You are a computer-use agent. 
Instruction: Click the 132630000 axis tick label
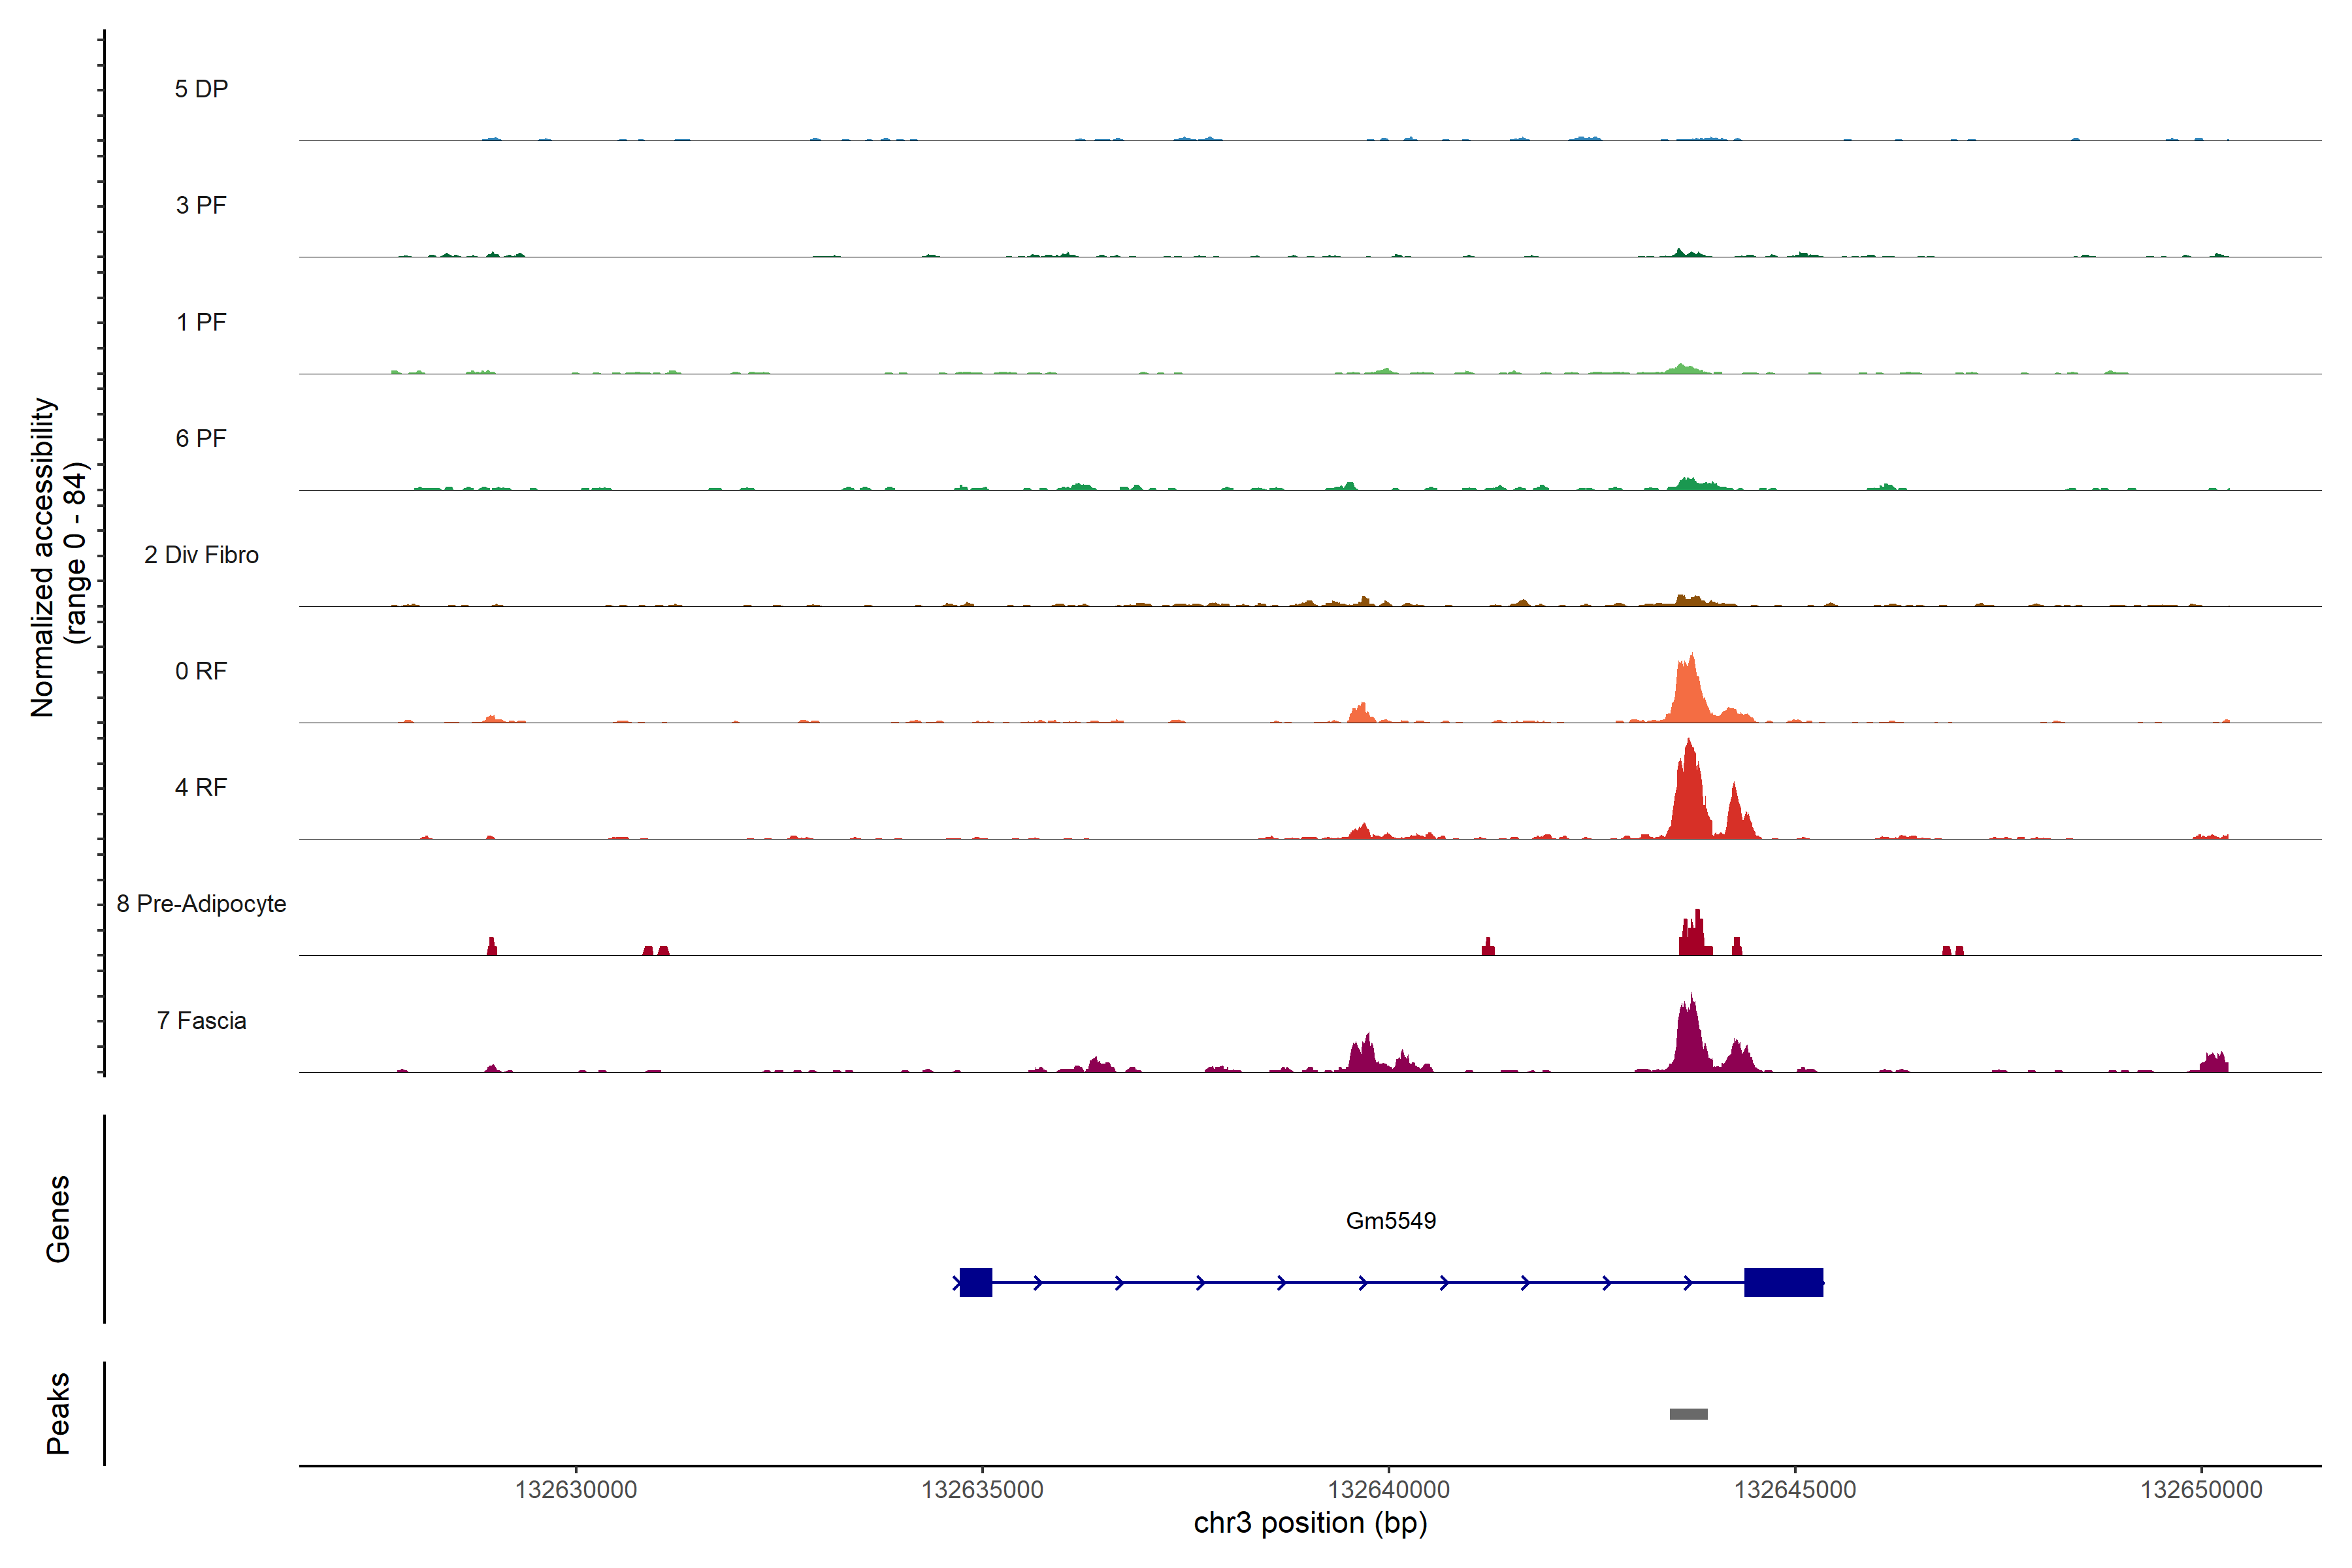[x=576, y=1489]
